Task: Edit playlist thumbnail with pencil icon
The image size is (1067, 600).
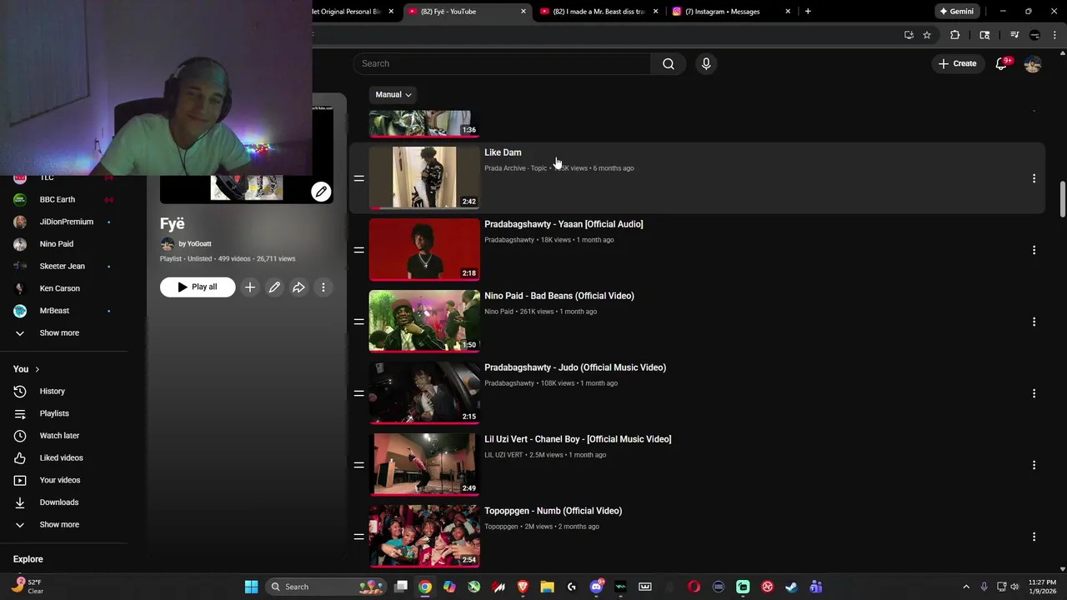Action: (x=321, y=192)
